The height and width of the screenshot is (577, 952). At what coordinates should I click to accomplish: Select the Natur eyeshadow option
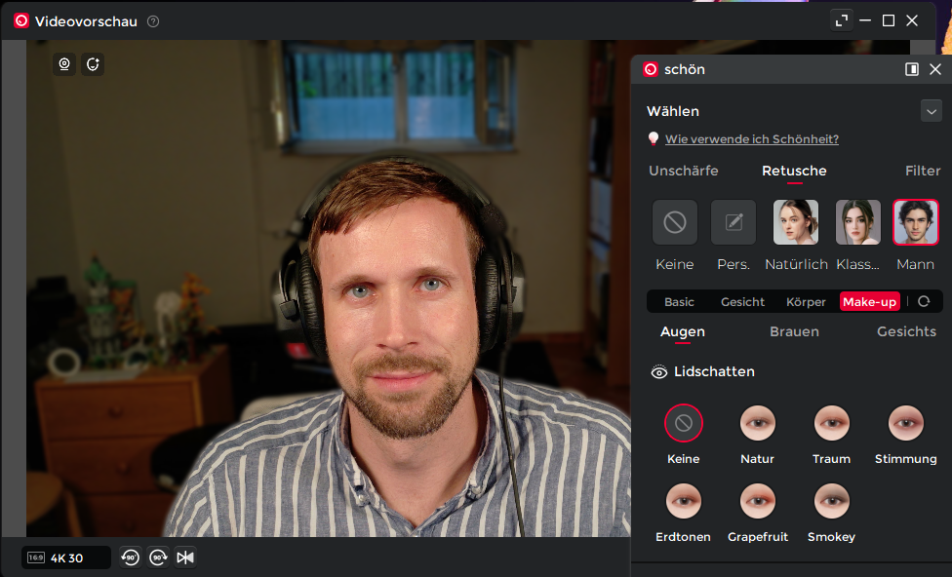757,422
